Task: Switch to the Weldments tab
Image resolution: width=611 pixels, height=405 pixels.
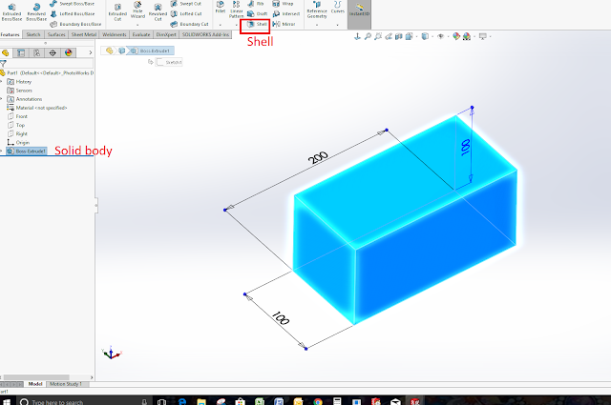Action: (x=115, y=34)
